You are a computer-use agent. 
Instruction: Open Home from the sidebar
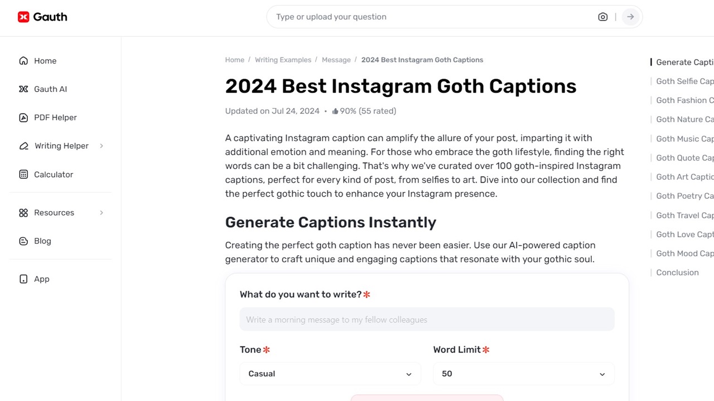tap(45, 61)
